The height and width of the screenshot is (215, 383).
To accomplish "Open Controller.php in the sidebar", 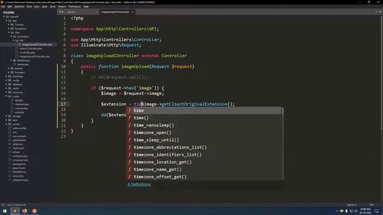I will pyautogui.click(x=27, y=53).
